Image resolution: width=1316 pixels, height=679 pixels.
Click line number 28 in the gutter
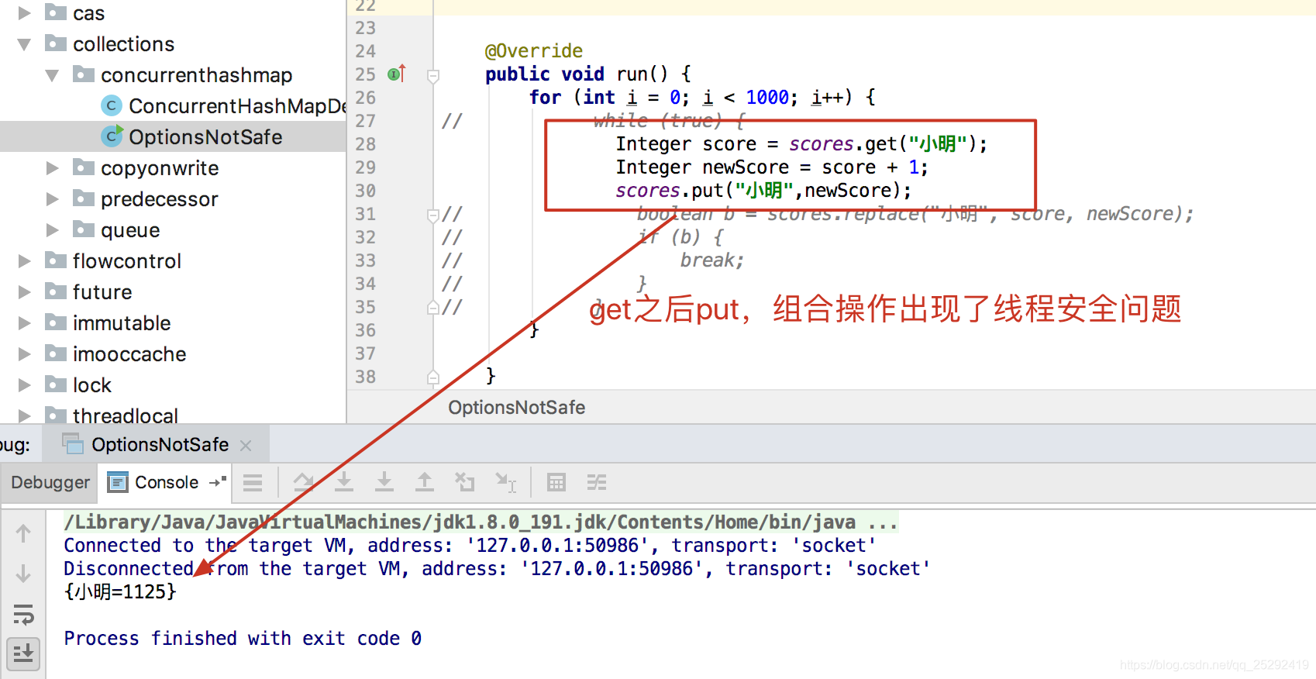click(366, 144)
